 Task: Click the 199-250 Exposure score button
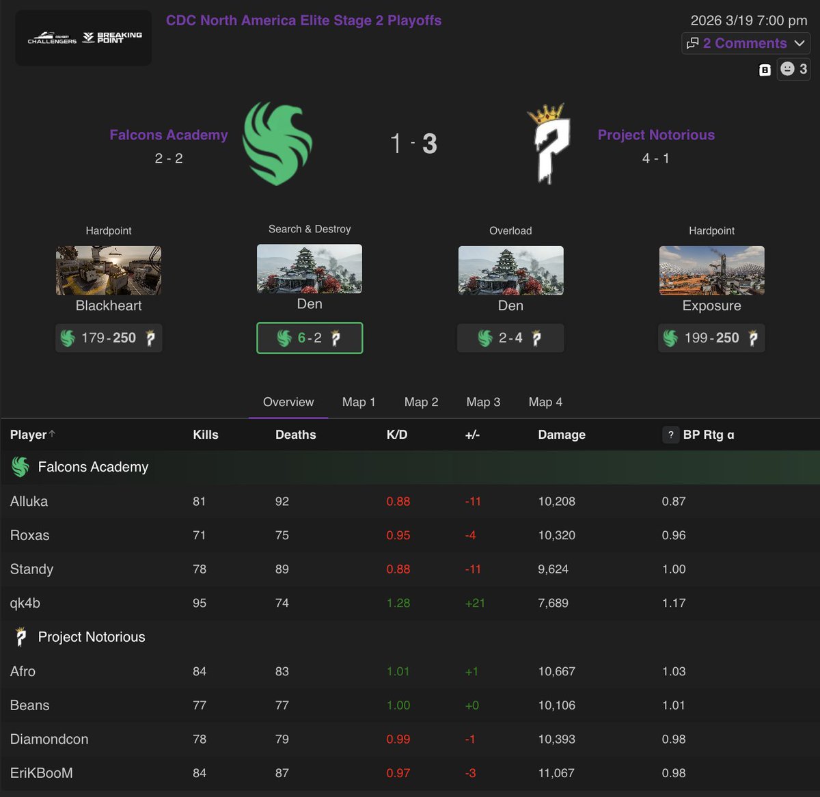(x=711, y=338)
